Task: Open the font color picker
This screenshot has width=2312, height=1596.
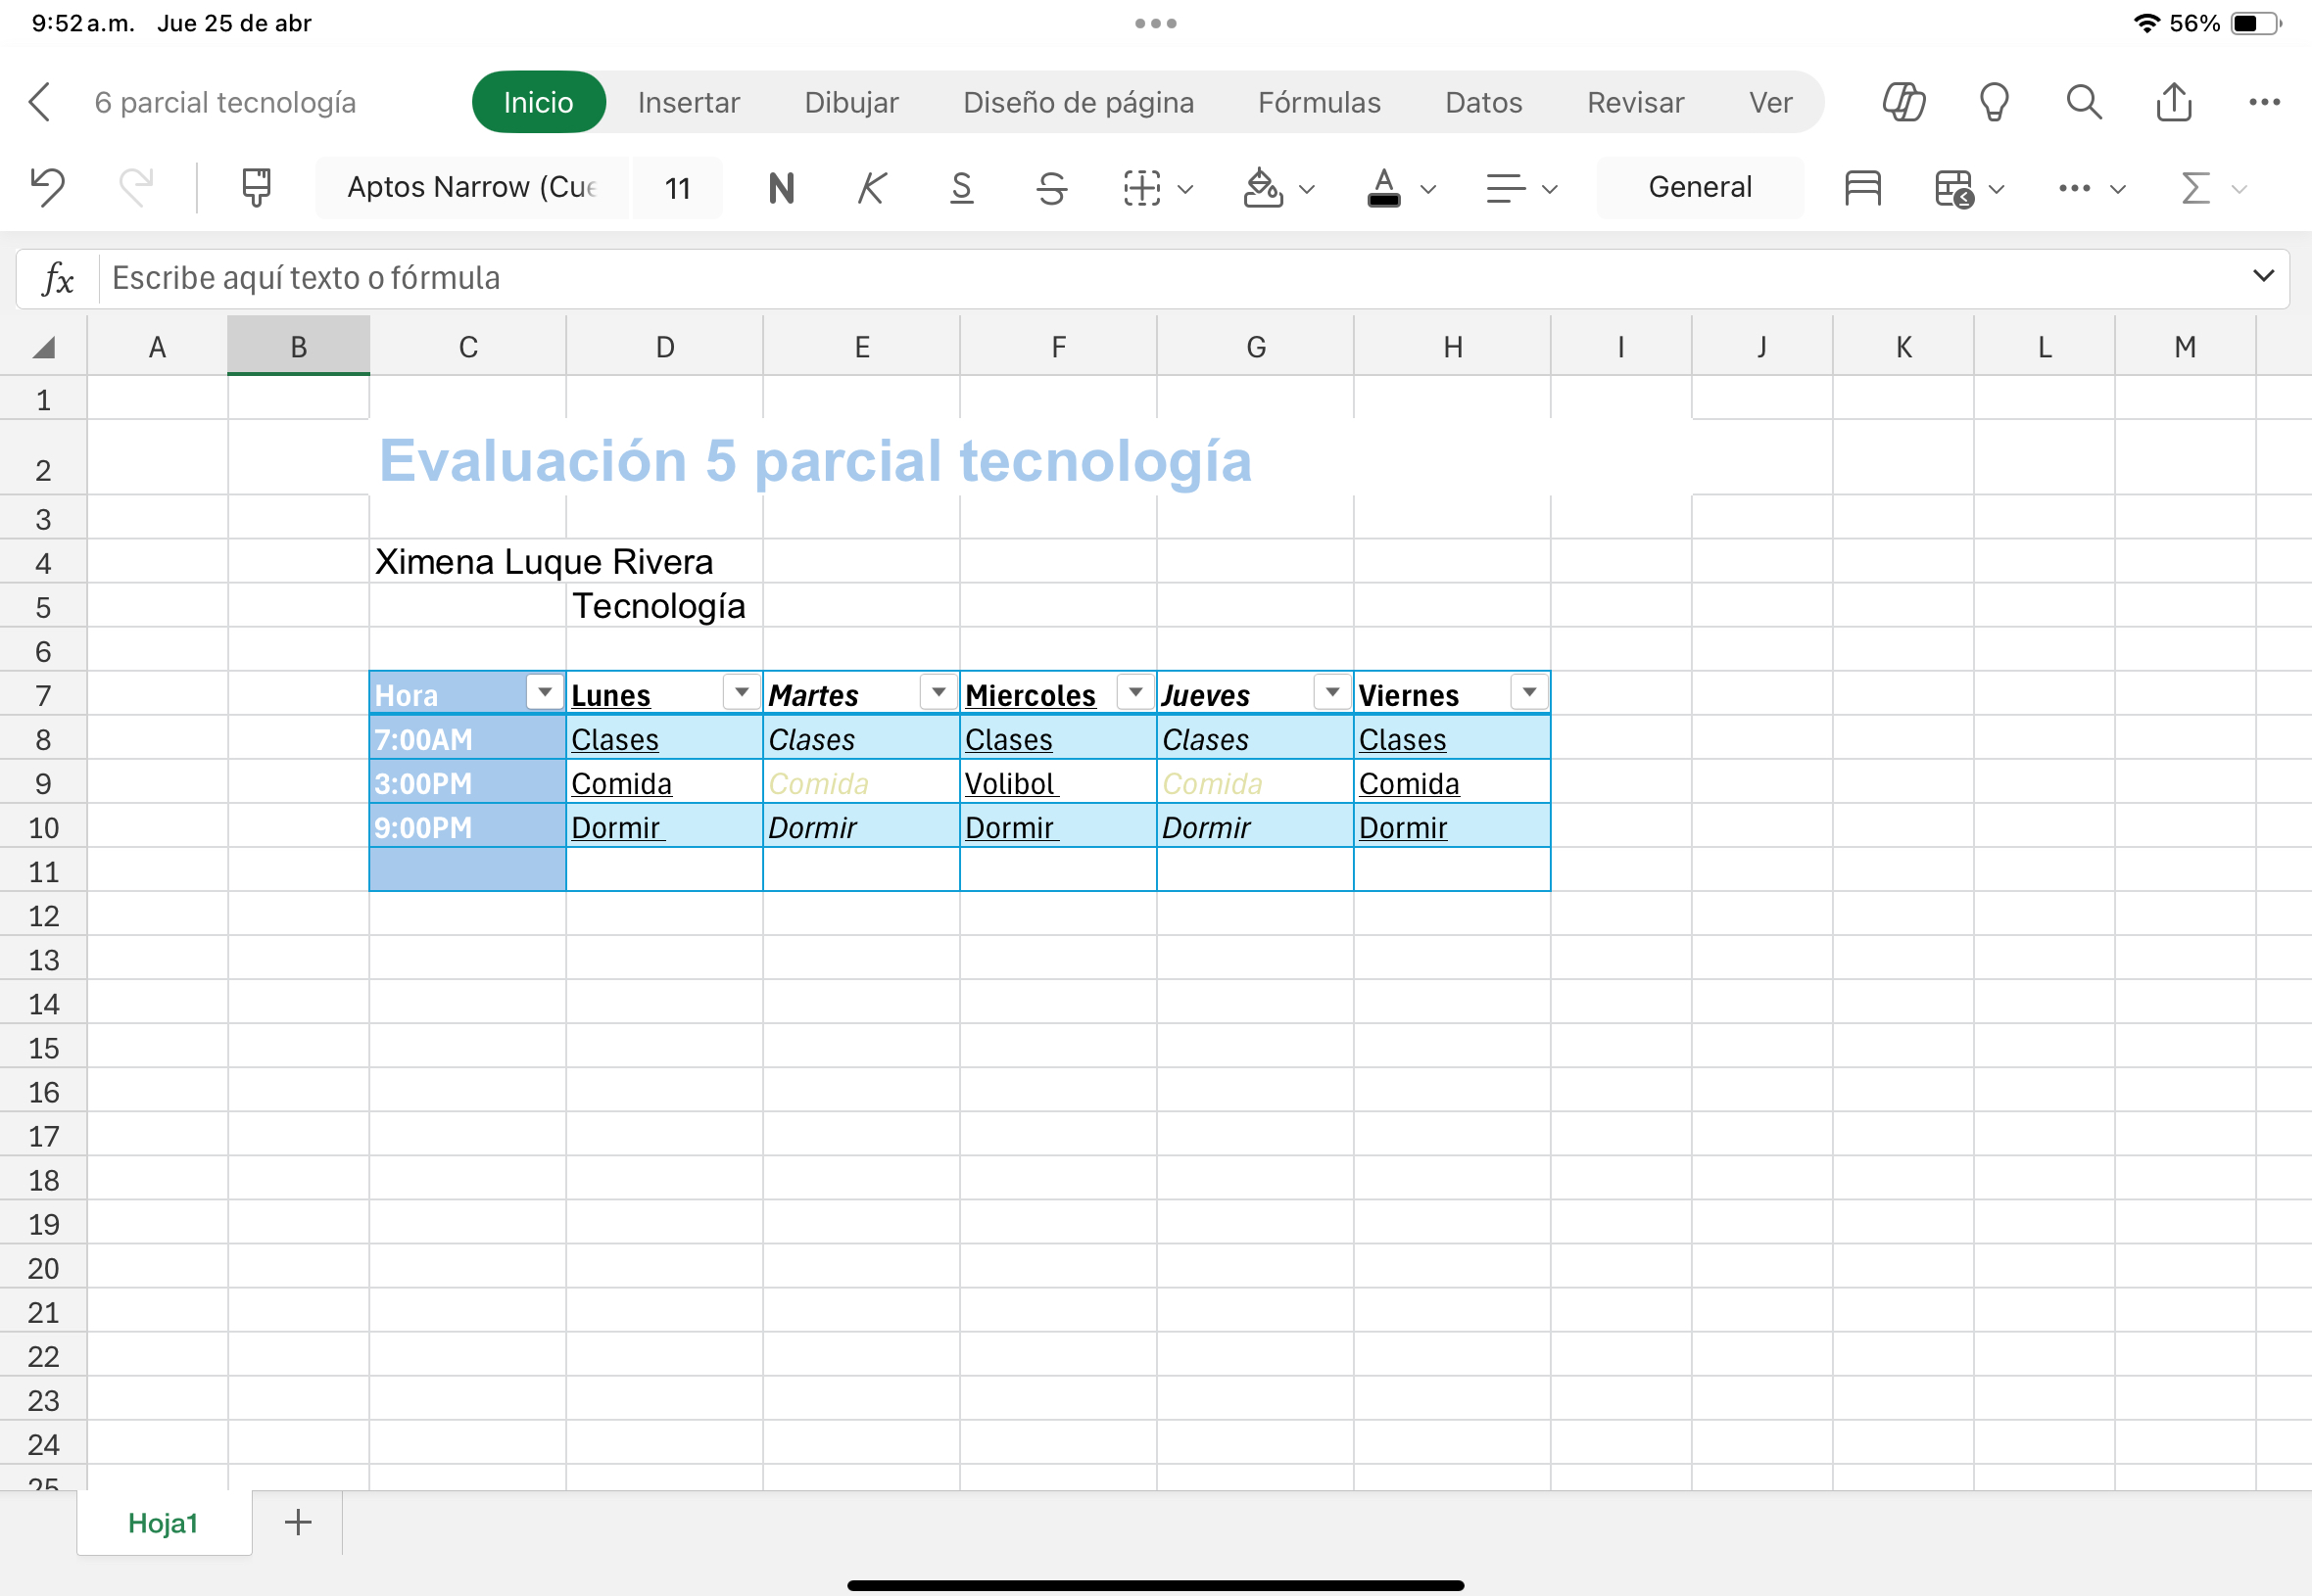Action: [x=1428, y=188]
